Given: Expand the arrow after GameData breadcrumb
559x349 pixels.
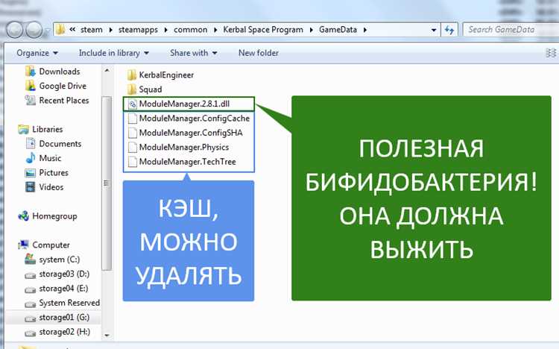Looking at the screenshot, I should tap(365, 30).
